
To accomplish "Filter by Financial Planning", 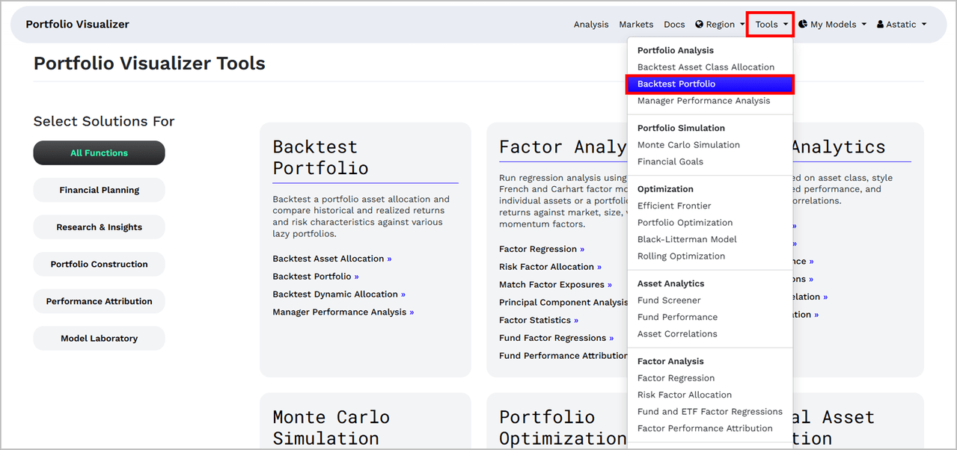I will coord(99,190).
